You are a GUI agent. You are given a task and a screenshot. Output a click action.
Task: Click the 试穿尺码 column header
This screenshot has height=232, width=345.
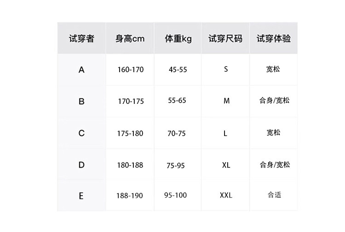tap(225, 39)
